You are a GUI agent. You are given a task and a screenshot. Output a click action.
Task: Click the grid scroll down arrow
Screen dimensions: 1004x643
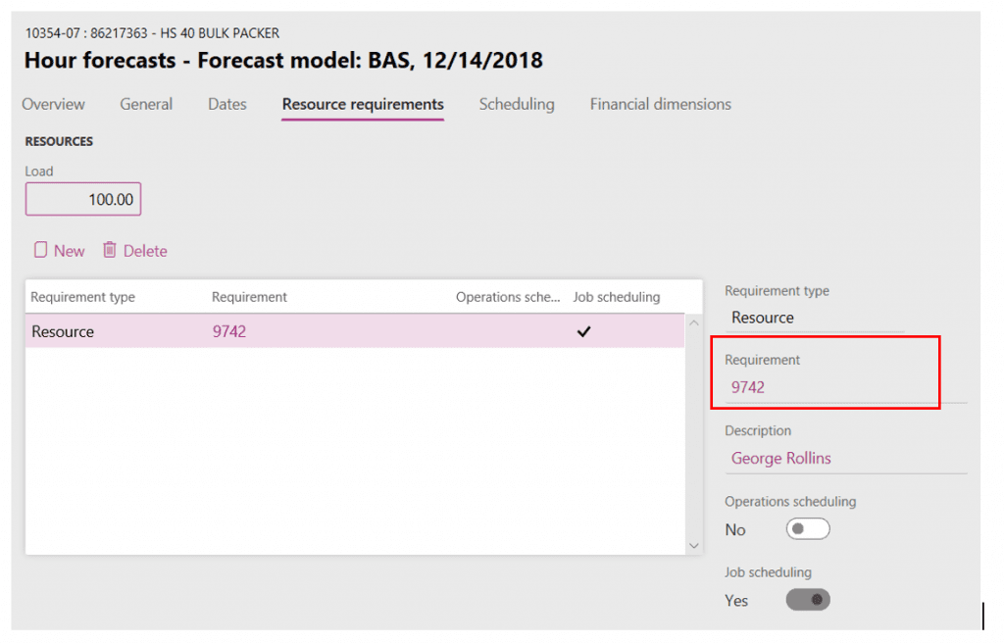coord(694,545)
